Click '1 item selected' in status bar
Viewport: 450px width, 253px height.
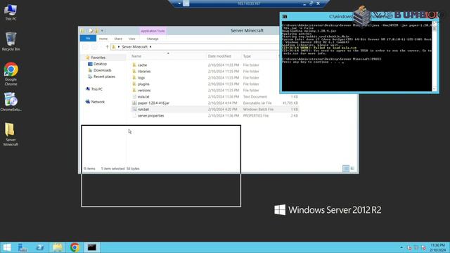[x=112, y=169]
